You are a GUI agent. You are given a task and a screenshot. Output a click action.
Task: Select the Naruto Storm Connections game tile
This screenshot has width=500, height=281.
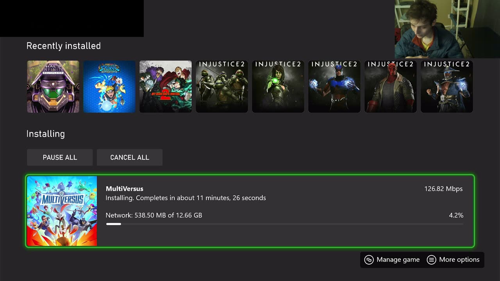pos(109,87)
